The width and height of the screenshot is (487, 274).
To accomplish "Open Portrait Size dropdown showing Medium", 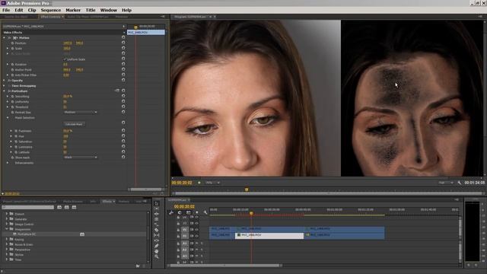I will (80, 112).
